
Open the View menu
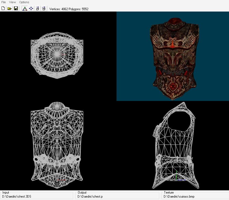(12, 2)
